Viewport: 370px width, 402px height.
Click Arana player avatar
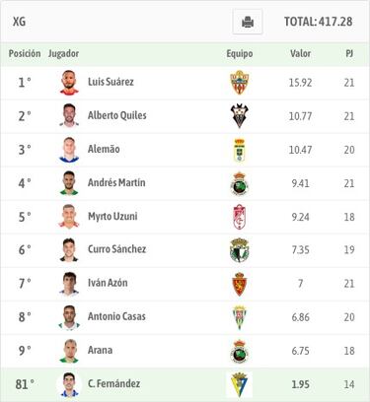pos(69,351)
